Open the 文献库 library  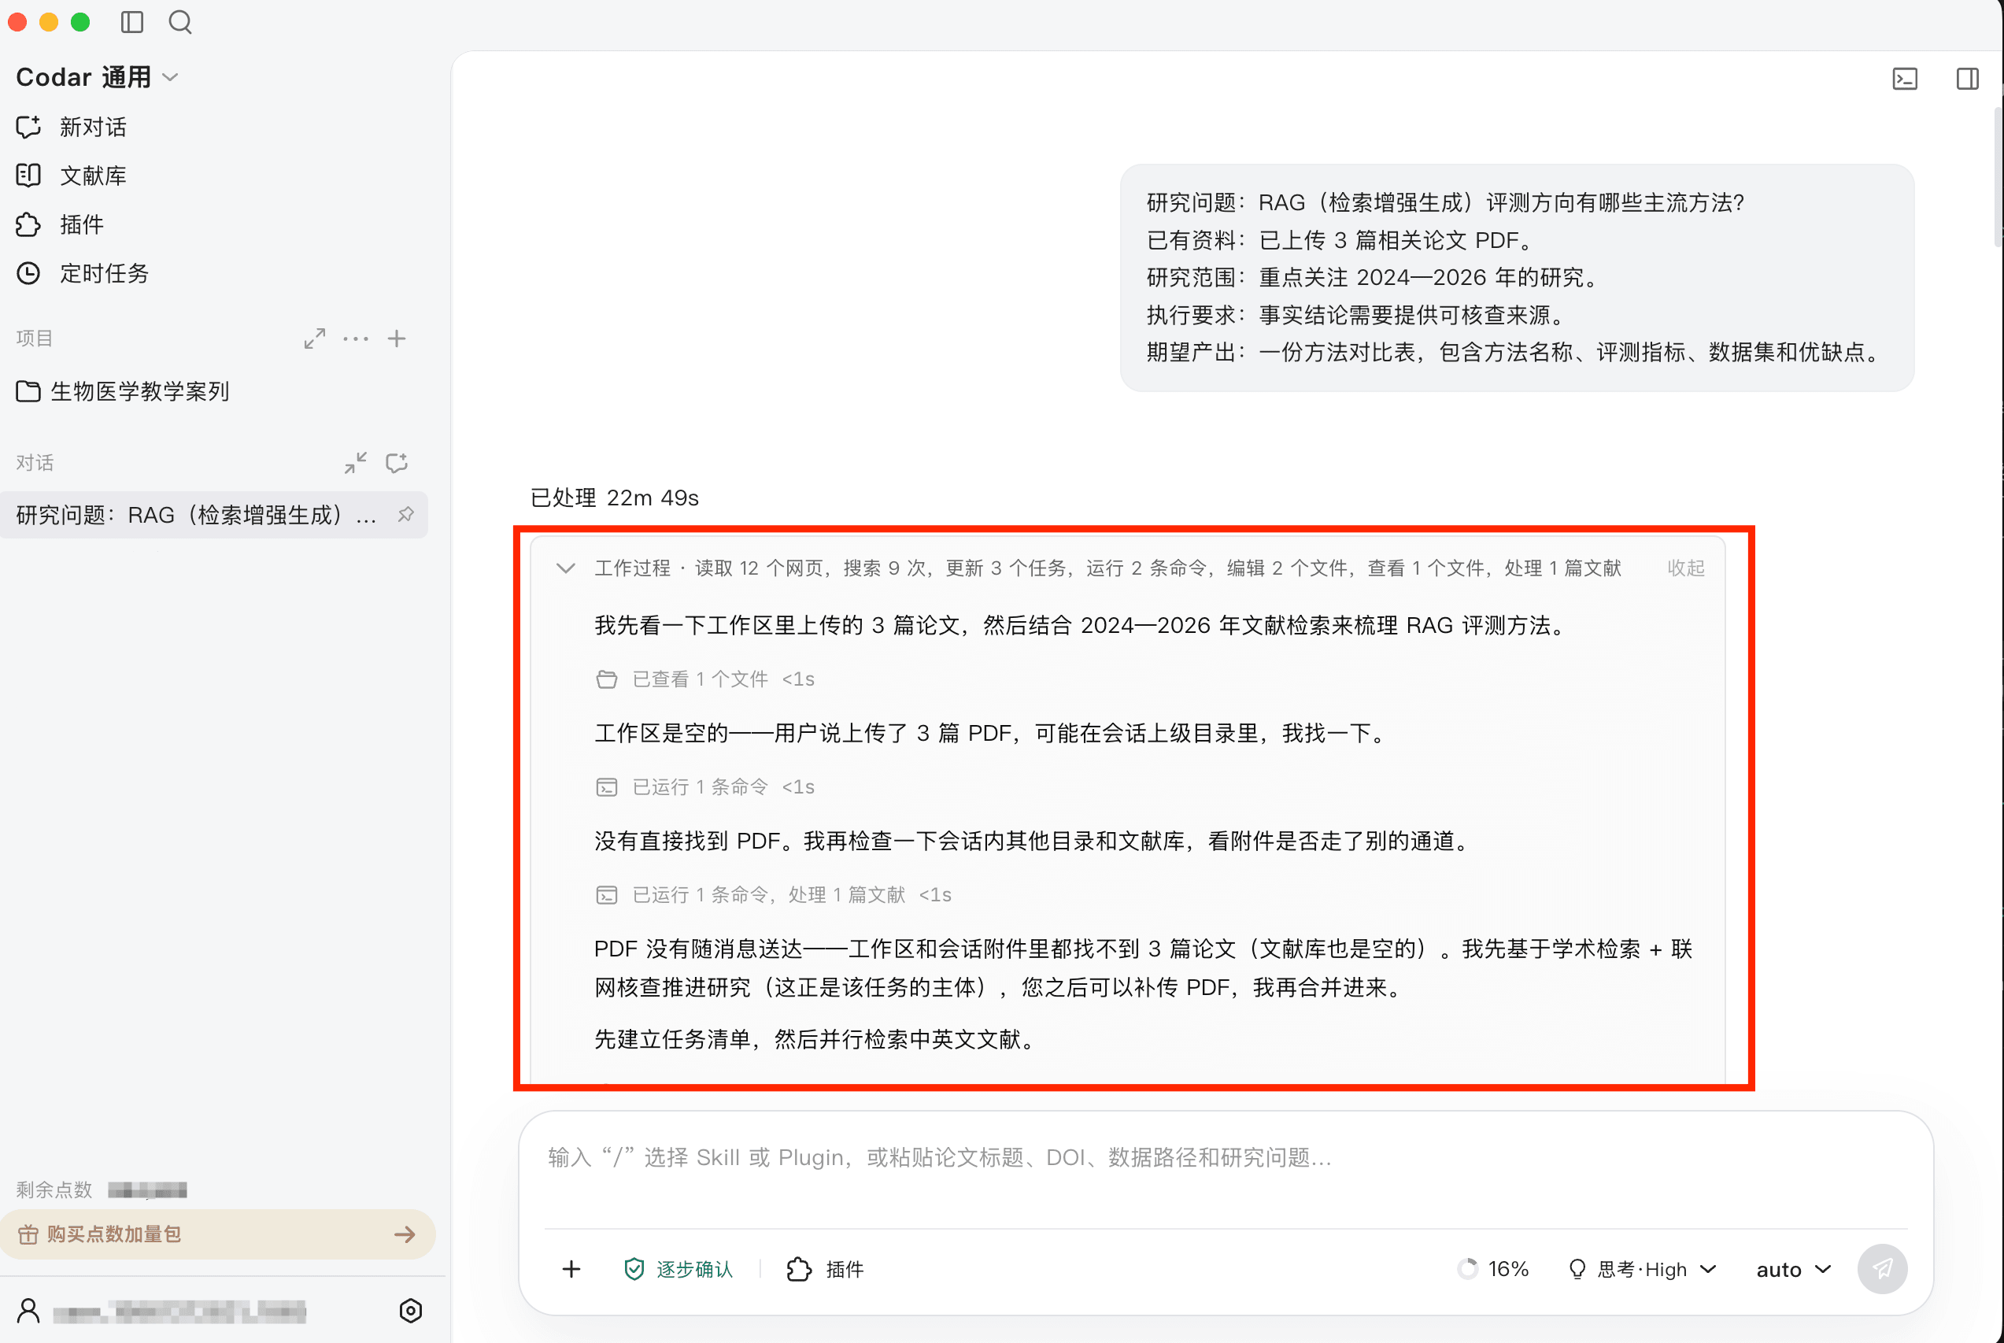click(72, 176)
